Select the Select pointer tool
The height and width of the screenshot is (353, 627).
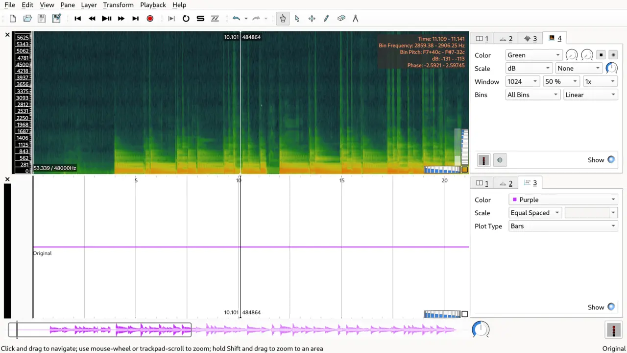tap(297, 19)
